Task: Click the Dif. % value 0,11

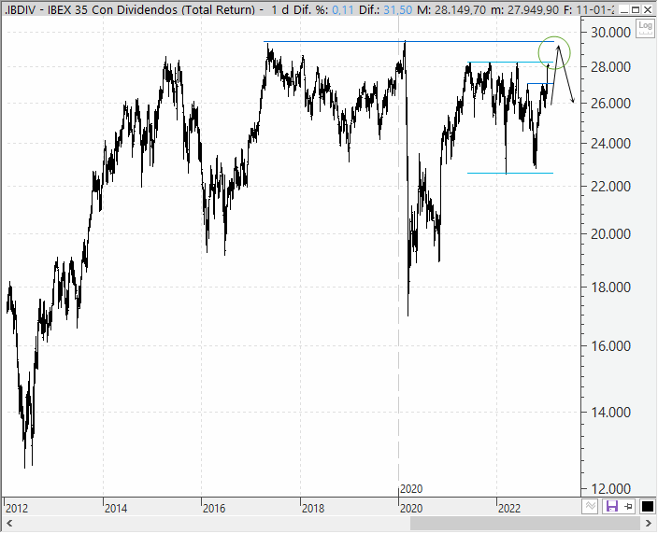Action: pyautogui.click(x=343, y=9)
